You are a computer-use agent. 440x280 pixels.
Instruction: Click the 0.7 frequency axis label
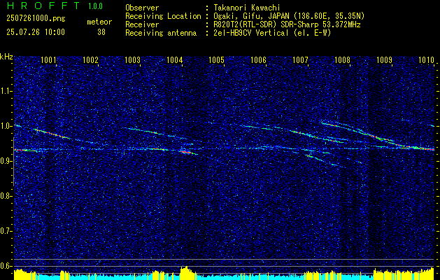(x=6, y=231)
